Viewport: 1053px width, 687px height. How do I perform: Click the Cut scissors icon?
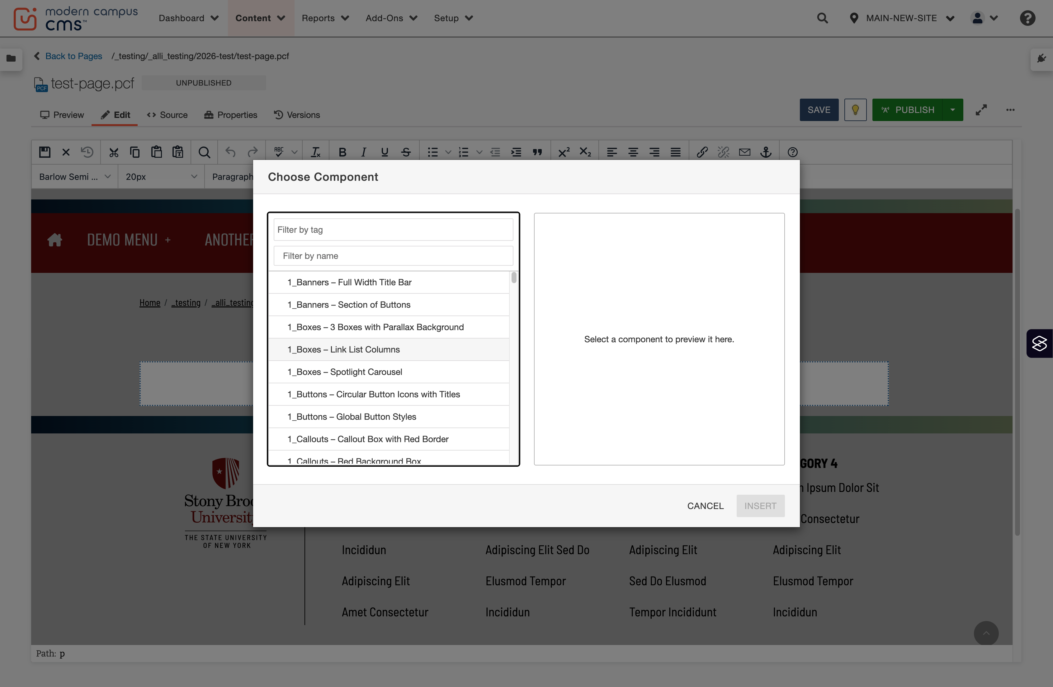(114, 152)
